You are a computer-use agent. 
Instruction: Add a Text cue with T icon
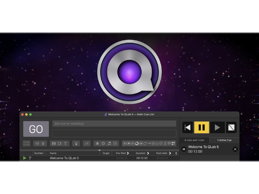(x=65, y=144)
